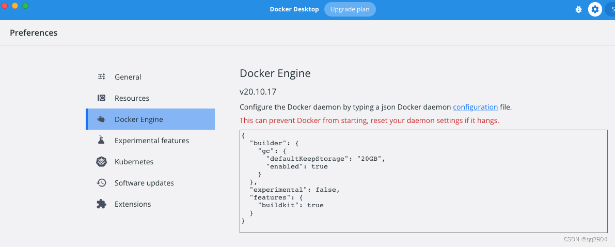The width and height of the screenshot is (615, 247).
Task: Click inside the daemon JSON editor
Action: click(x=423, y=181)
